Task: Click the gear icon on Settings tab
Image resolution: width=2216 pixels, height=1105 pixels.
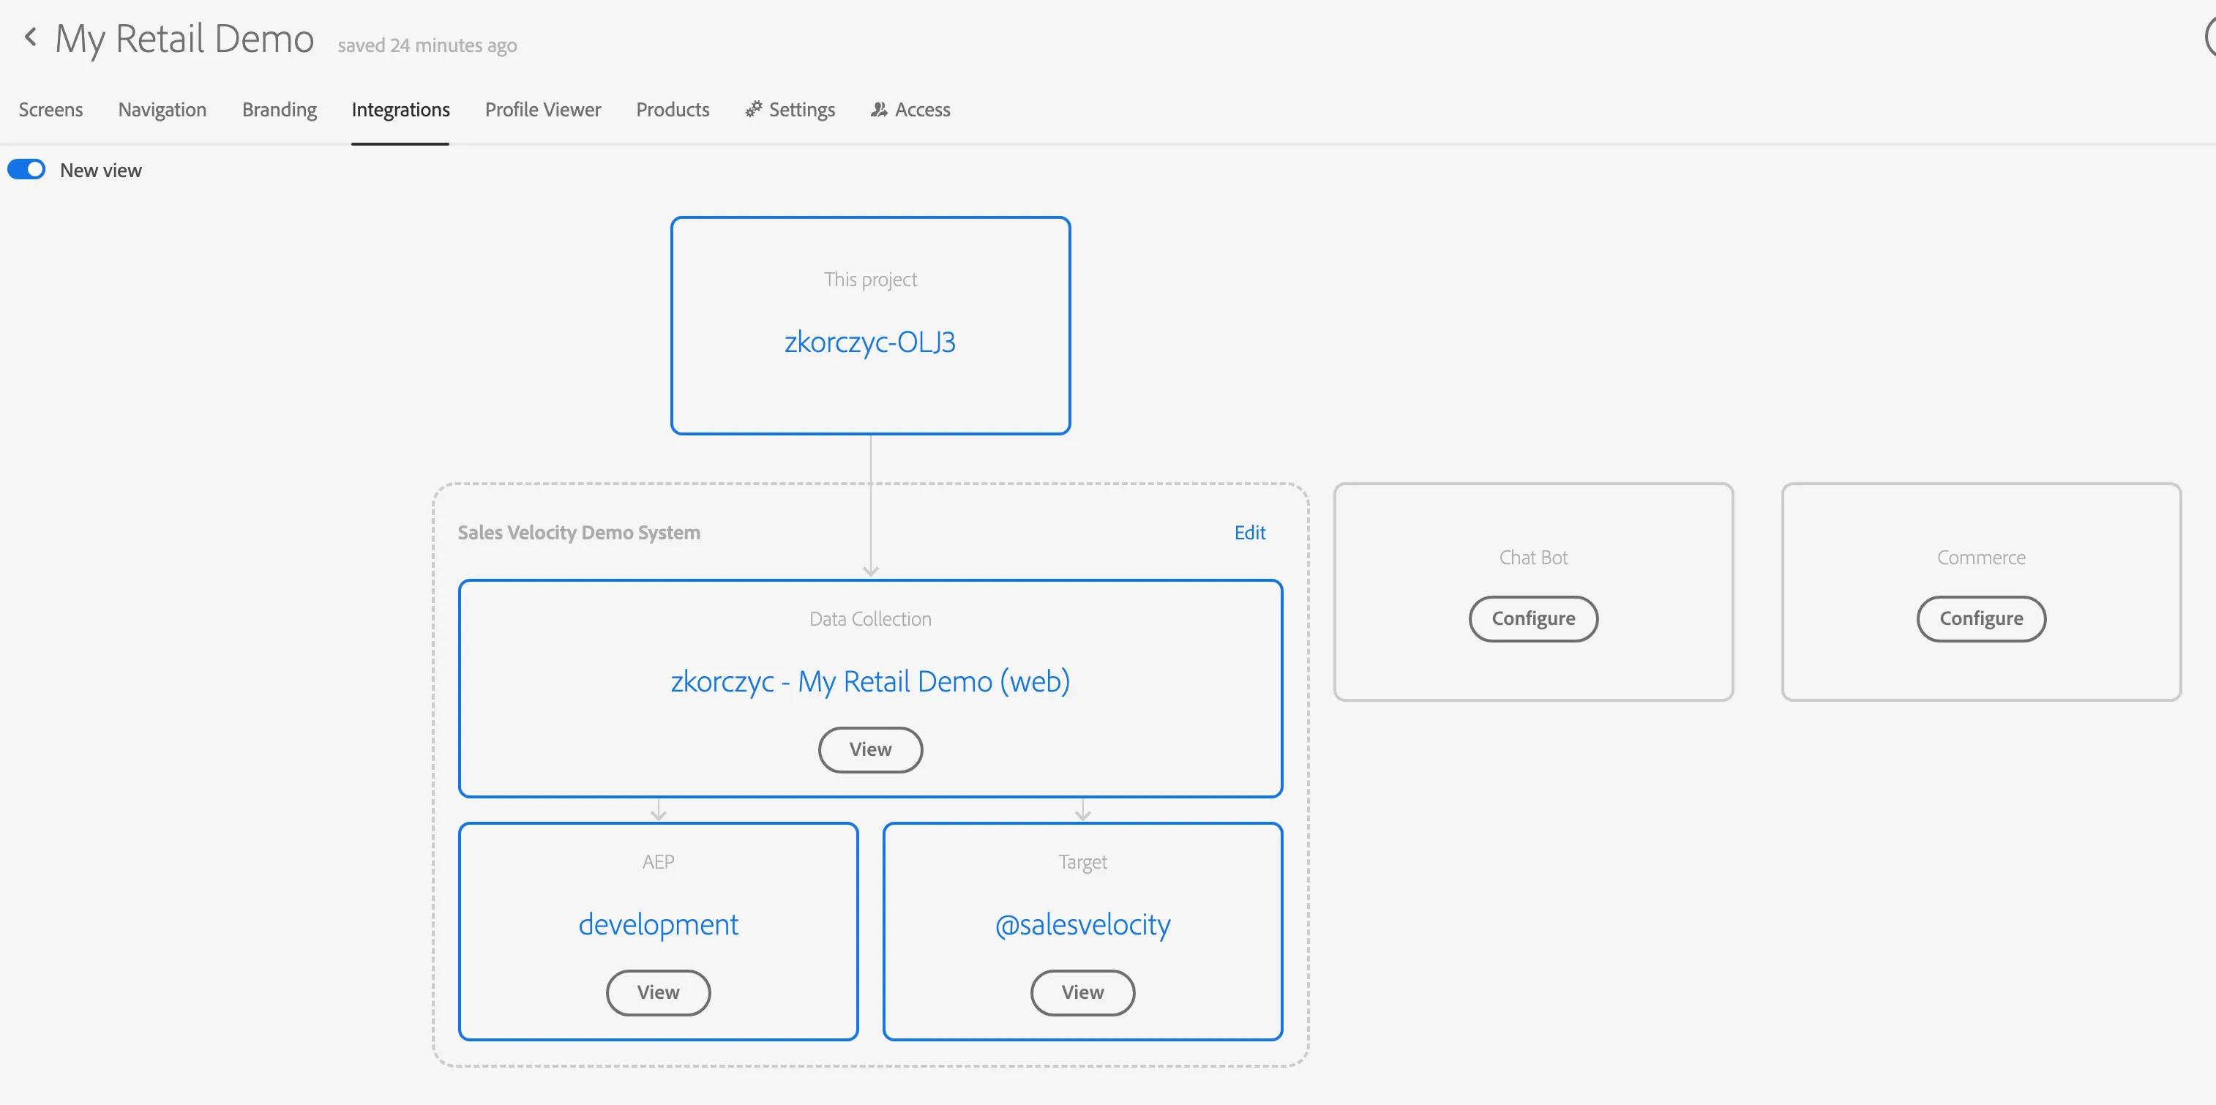Action: coord(754,109)
